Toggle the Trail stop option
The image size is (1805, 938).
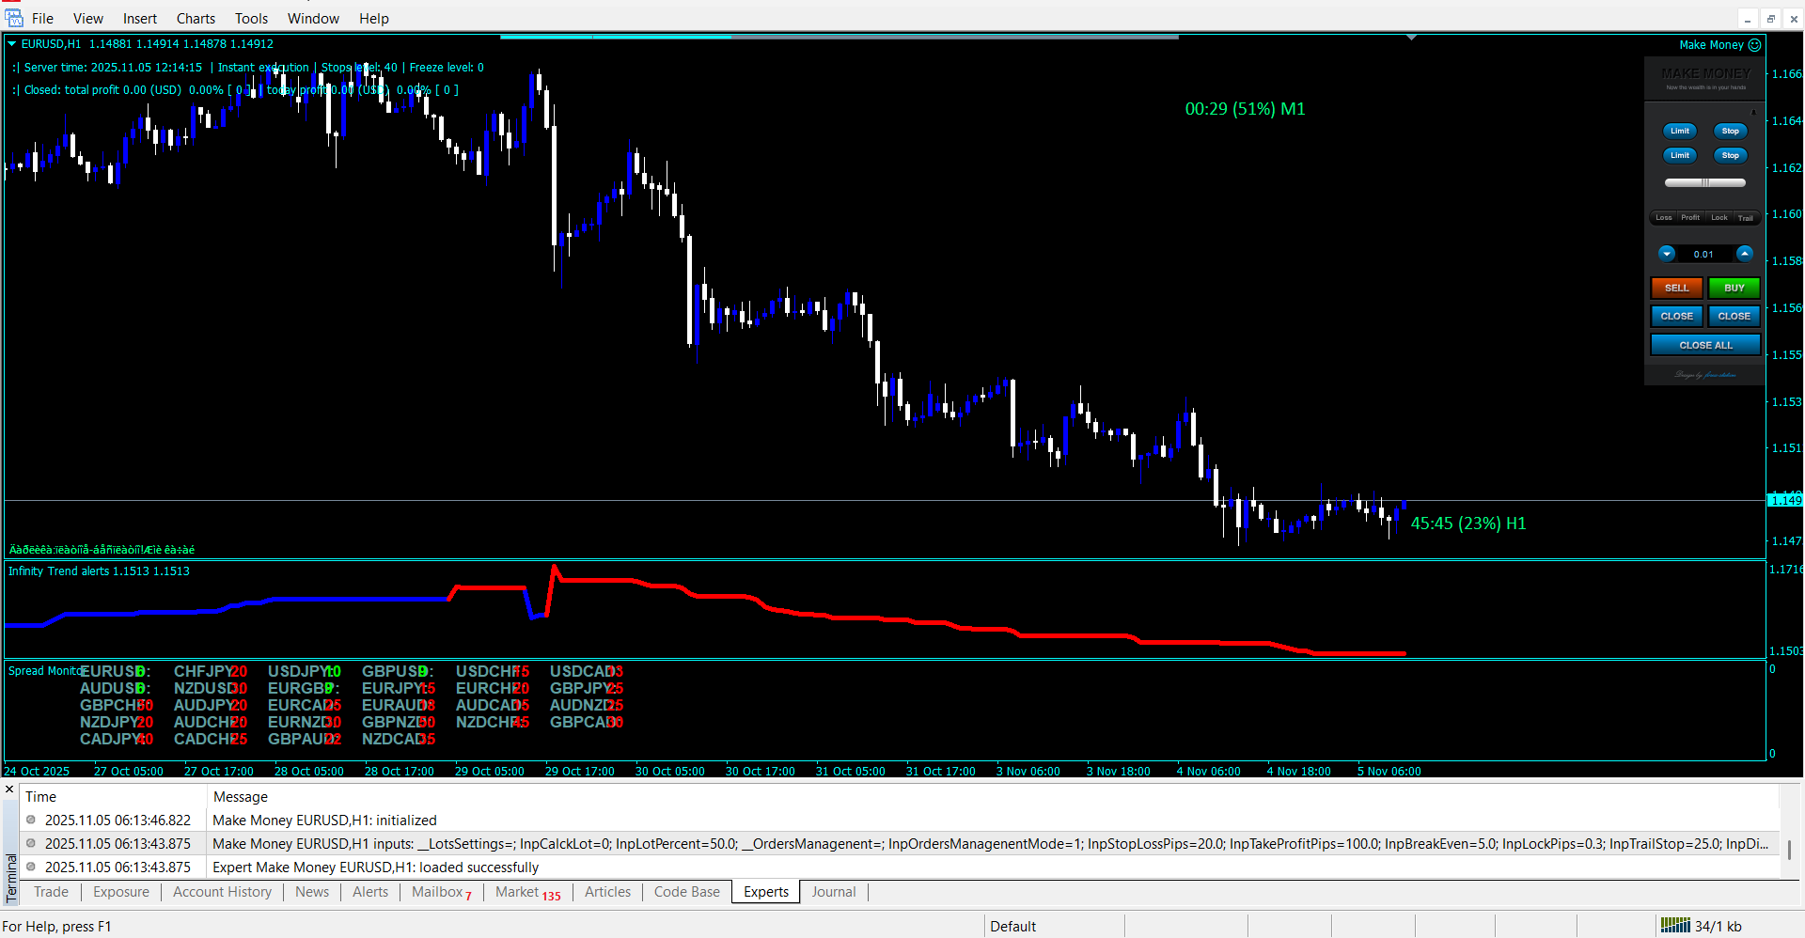(x=1746, y=218)
